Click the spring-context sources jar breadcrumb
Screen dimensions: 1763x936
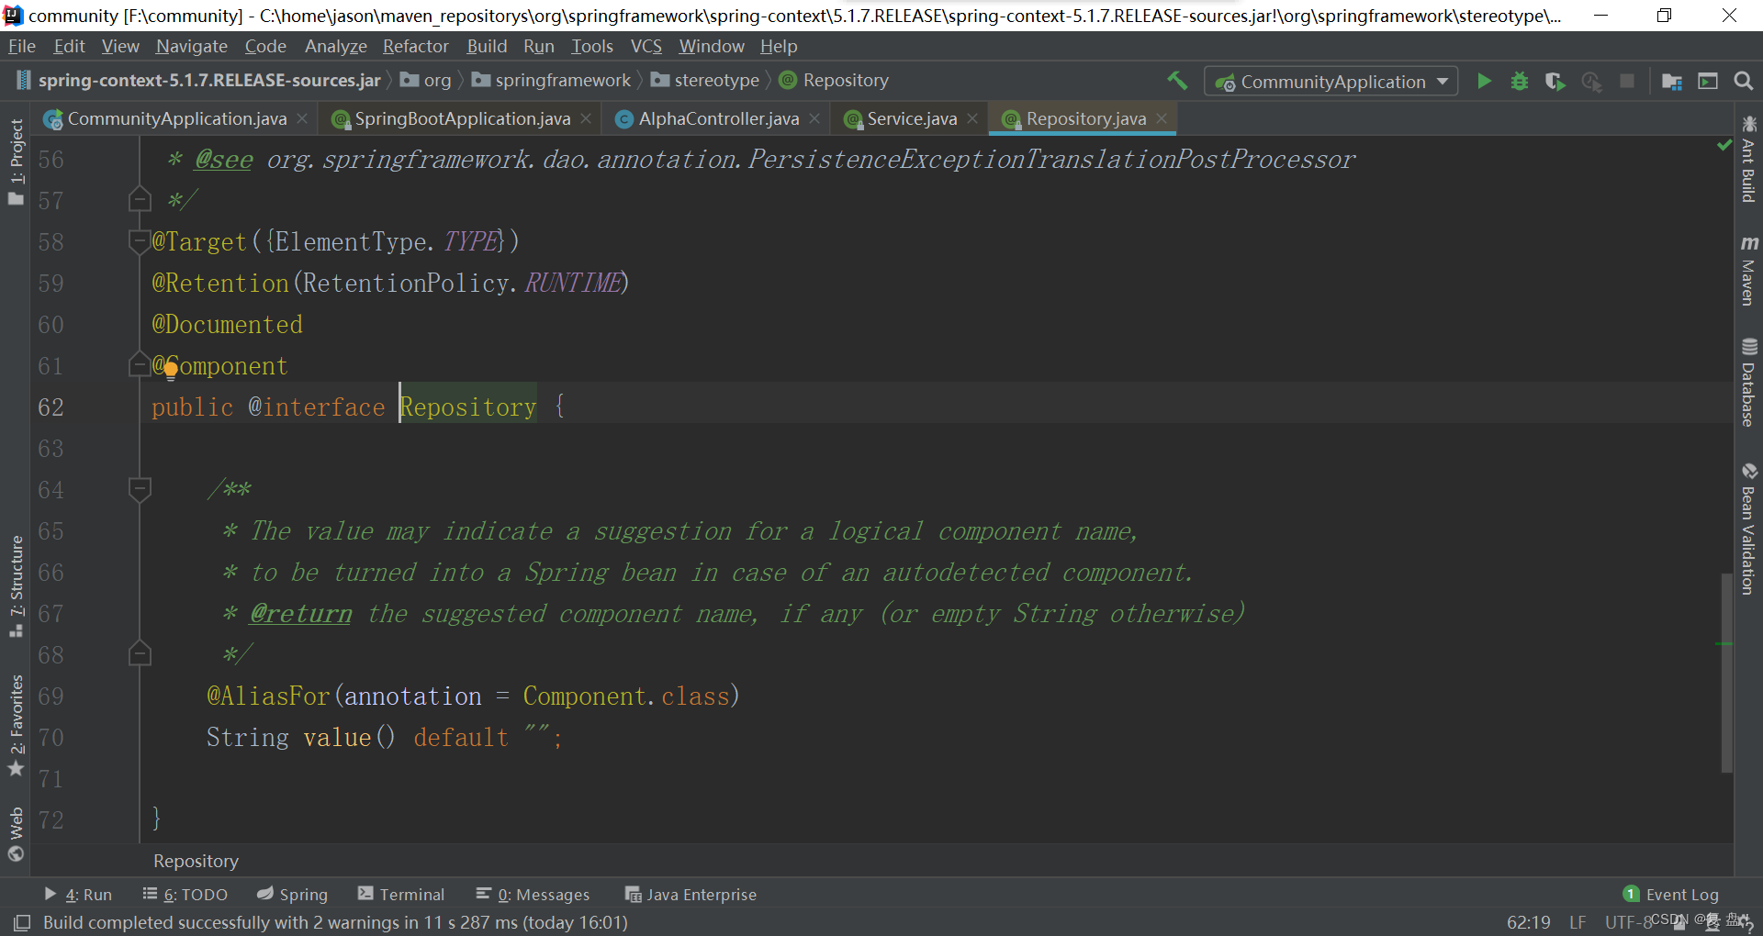click(x=198, y=81)
